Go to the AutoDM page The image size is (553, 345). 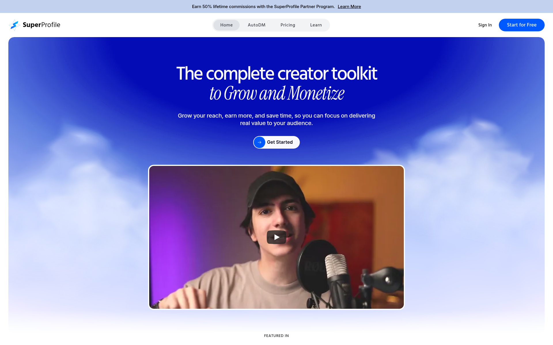coord(257,25)
